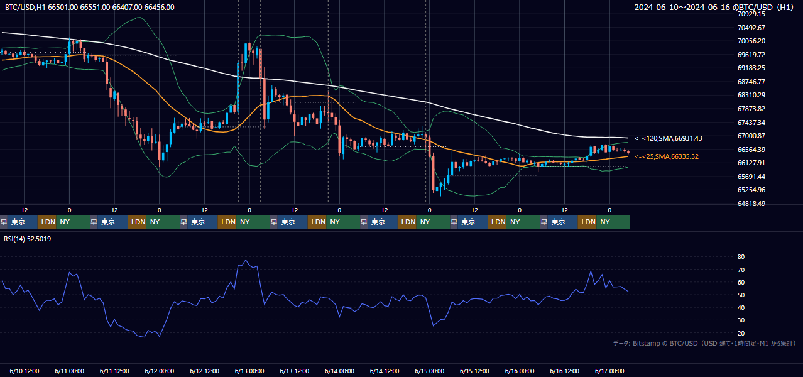Click price axis label 67437.34

(x=751, y=123)
